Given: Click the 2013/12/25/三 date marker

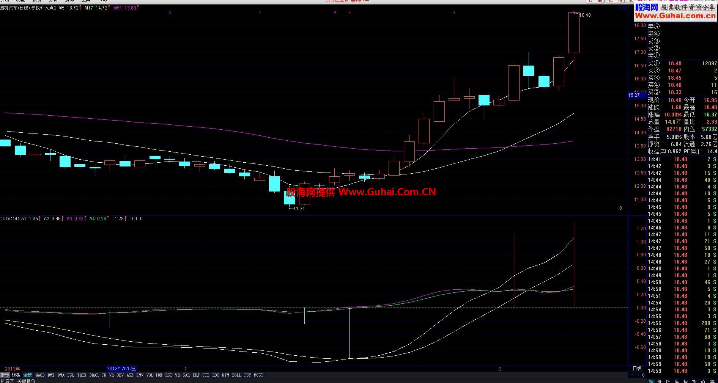Looking at the screenshot, I should pyautogui.click(x=121, y=369).
